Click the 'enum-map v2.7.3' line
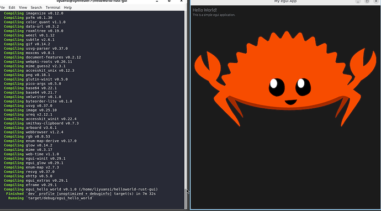The width and height of the screenshot is (381, 211). click(31, 167)
